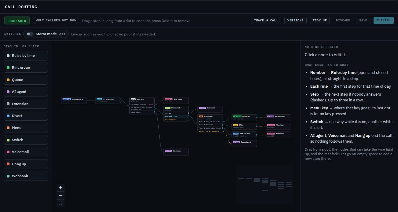398x212 pixels.
Task: Click the 'When off' switch row
Action: point(176,116)
